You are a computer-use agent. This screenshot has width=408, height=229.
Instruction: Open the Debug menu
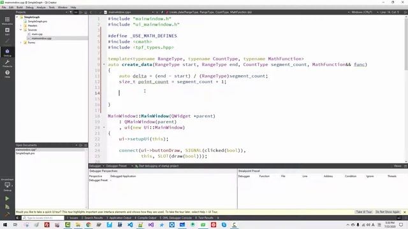pos(30,7)
